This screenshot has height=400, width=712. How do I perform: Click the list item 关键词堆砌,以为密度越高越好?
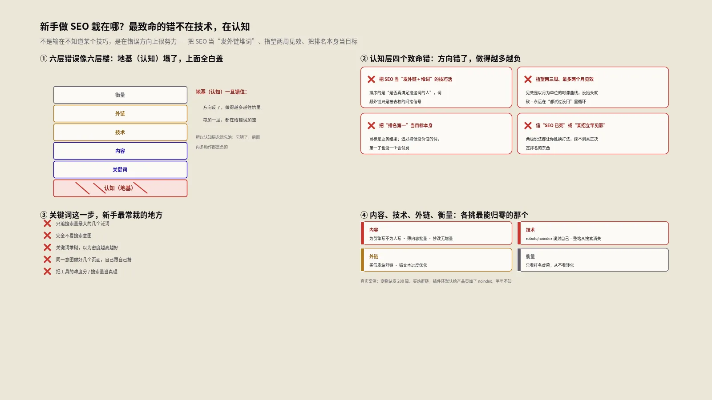pyautogui.click(x=87, y=248)
